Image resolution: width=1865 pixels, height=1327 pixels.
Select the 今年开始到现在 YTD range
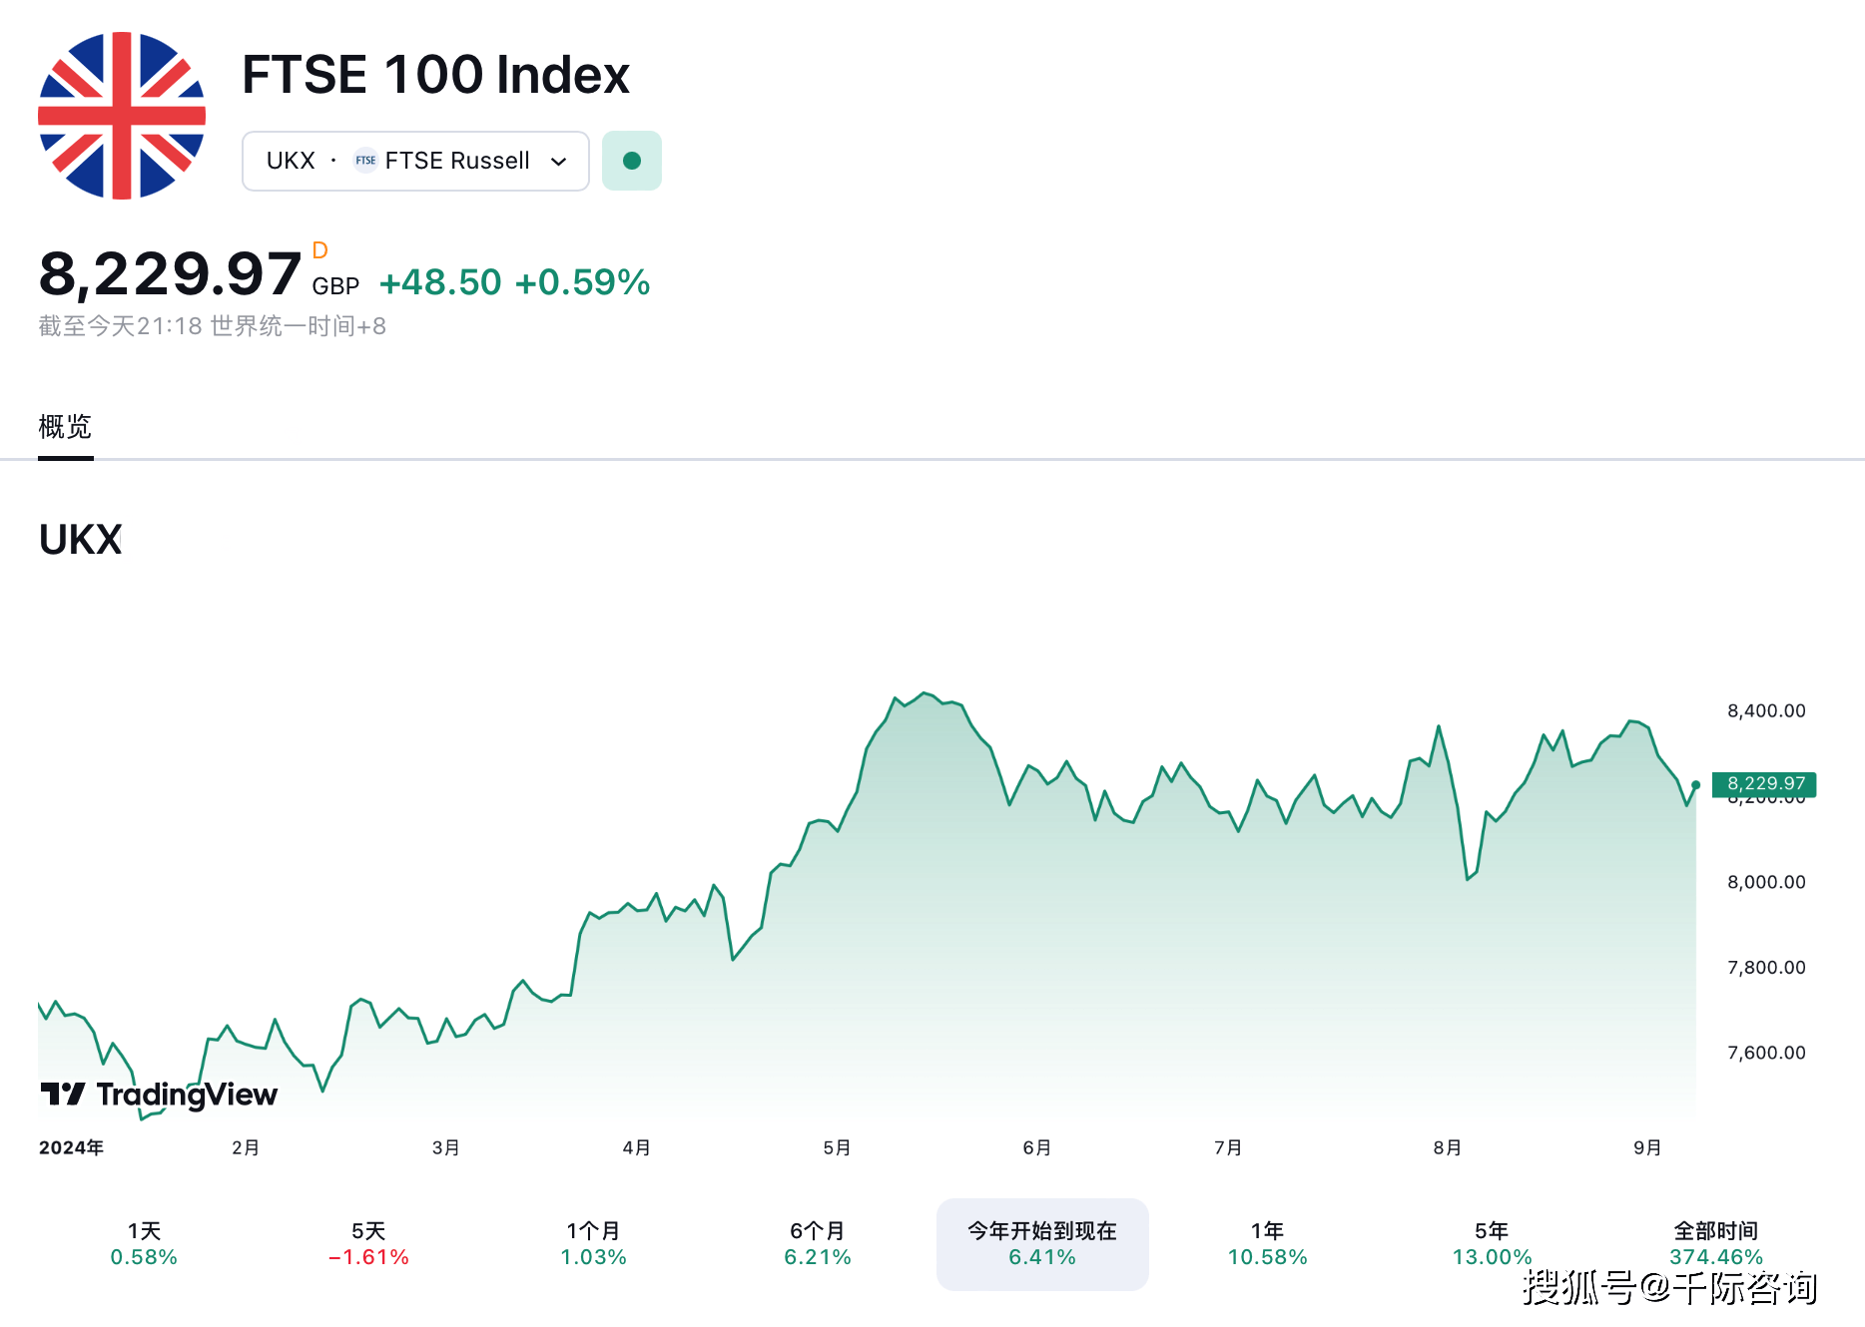[1042, 1244]
